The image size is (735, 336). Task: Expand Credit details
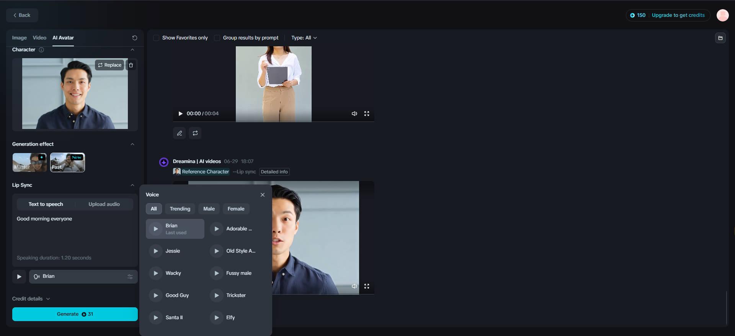point(31,299)
